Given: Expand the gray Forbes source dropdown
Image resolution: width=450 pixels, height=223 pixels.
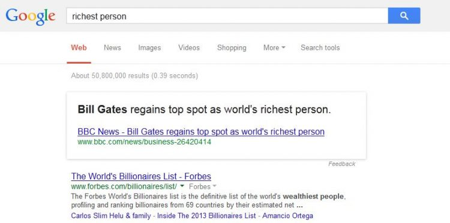Looking at the screenshot, I should (x=203, y=186).
